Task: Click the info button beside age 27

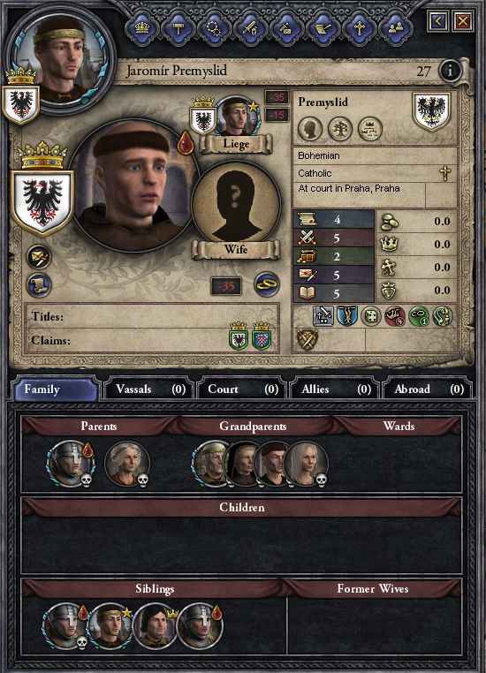Action: pos(450,70)
